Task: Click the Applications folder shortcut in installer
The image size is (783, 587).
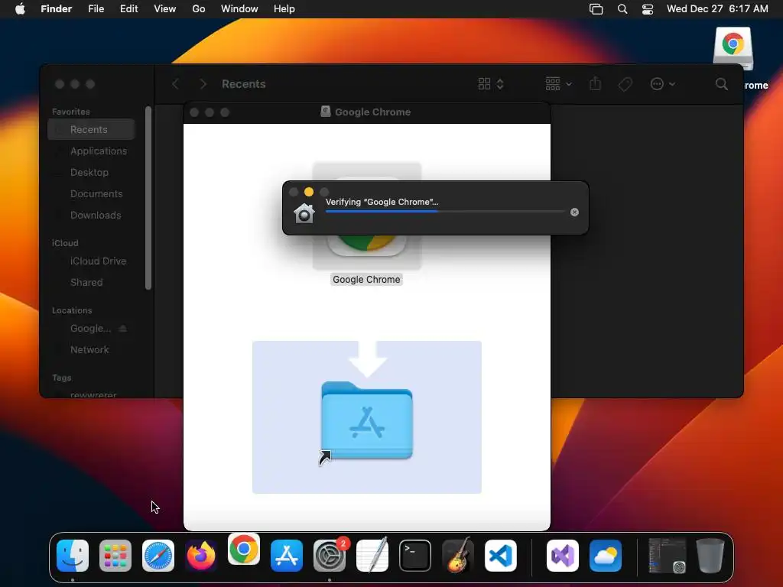Action: tap(367, 420)
